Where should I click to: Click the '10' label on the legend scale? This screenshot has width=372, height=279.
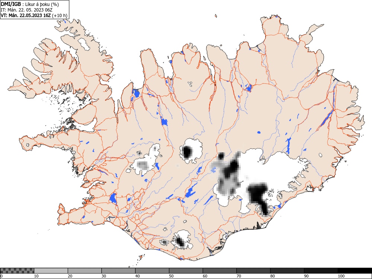36,276
